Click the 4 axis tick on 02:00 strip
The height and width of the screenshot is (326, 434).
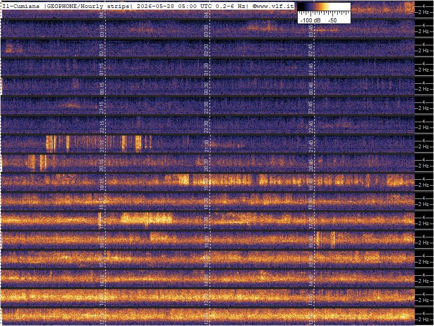pyautogui.click(x=424, y=44)
